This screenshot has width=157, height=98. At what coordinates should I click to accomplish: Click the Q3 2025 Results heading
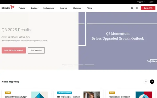[x=16, y=30]
